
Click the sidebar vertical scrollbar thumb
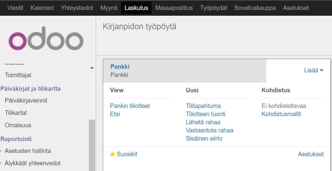92,145
